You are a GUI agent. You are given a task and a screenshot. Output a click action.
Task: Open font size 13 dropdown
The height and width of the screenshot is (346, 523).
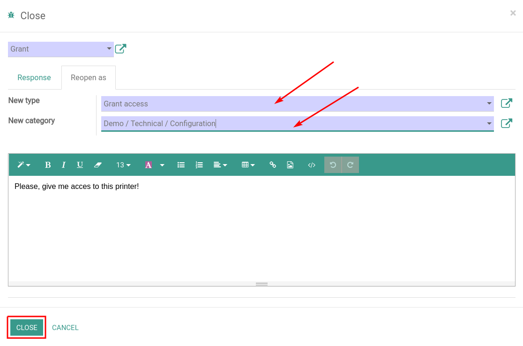click(123, 165)
